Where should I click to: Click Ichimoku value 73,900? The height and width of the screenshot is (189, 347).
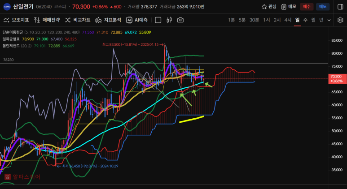pyautogui.click(x=28, y=39)
